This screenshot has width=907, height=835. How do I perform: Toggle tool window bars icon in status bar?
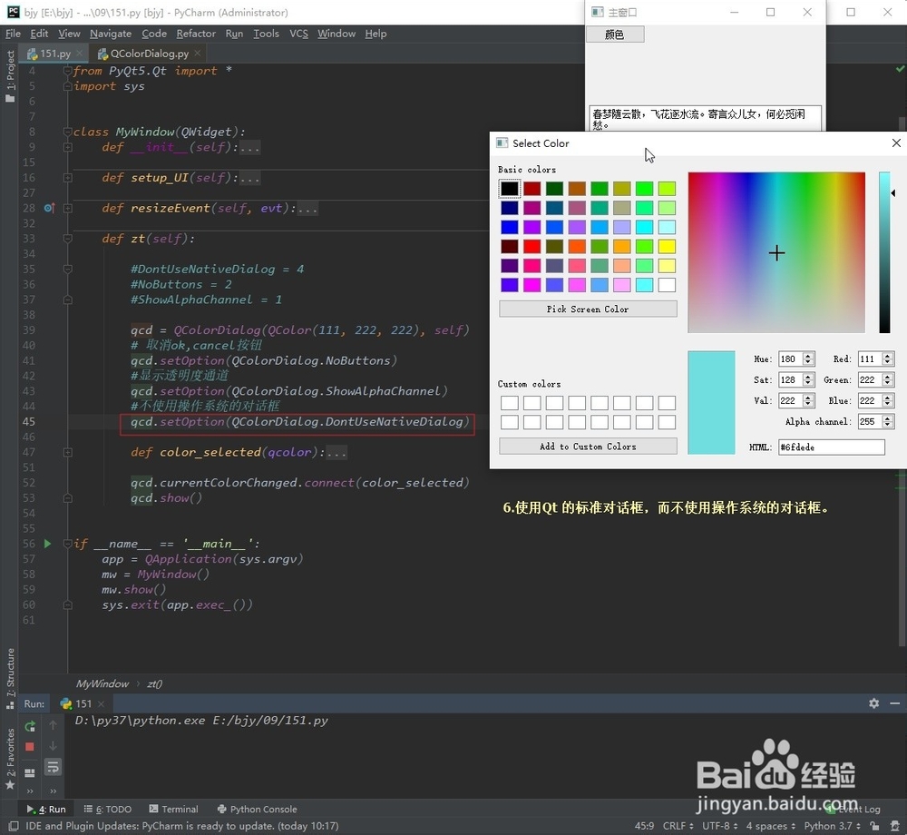coord(14,826)
